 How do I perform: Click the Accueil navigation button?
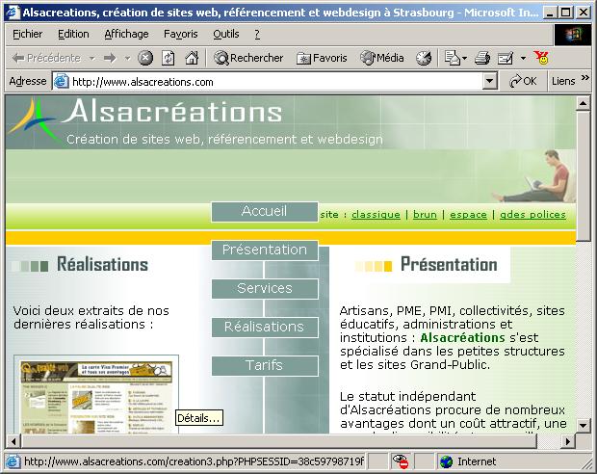tap(265, 212)
